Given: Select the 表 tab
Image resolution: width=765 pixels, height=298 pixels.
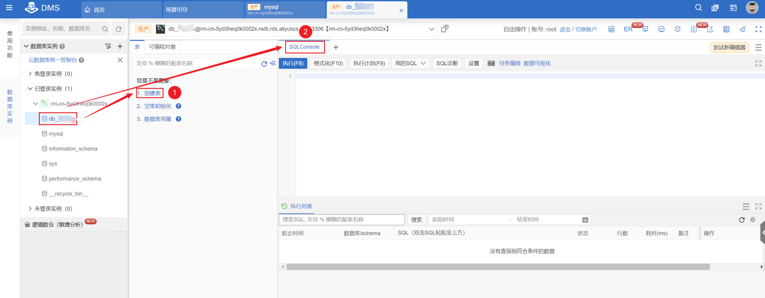Looking at the screenshot, I should pos(137,47).
